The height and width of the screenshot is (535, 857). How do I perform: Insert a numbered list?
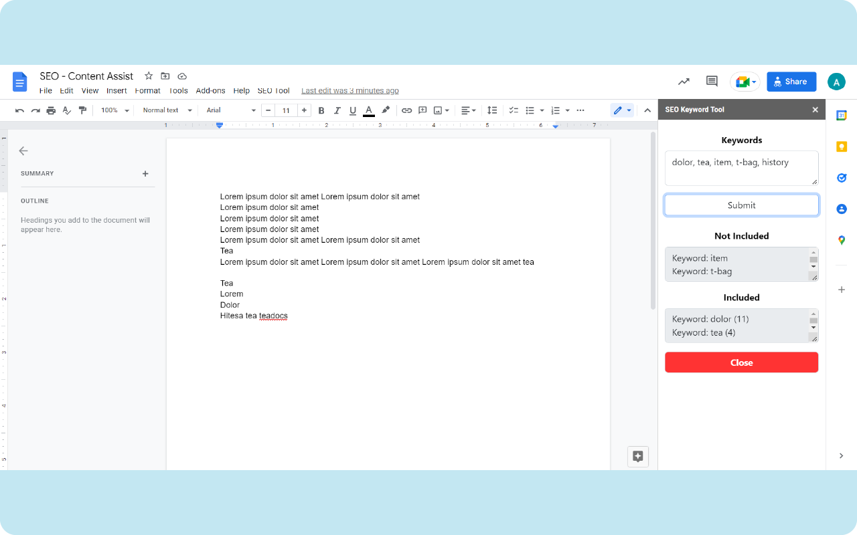555,110
